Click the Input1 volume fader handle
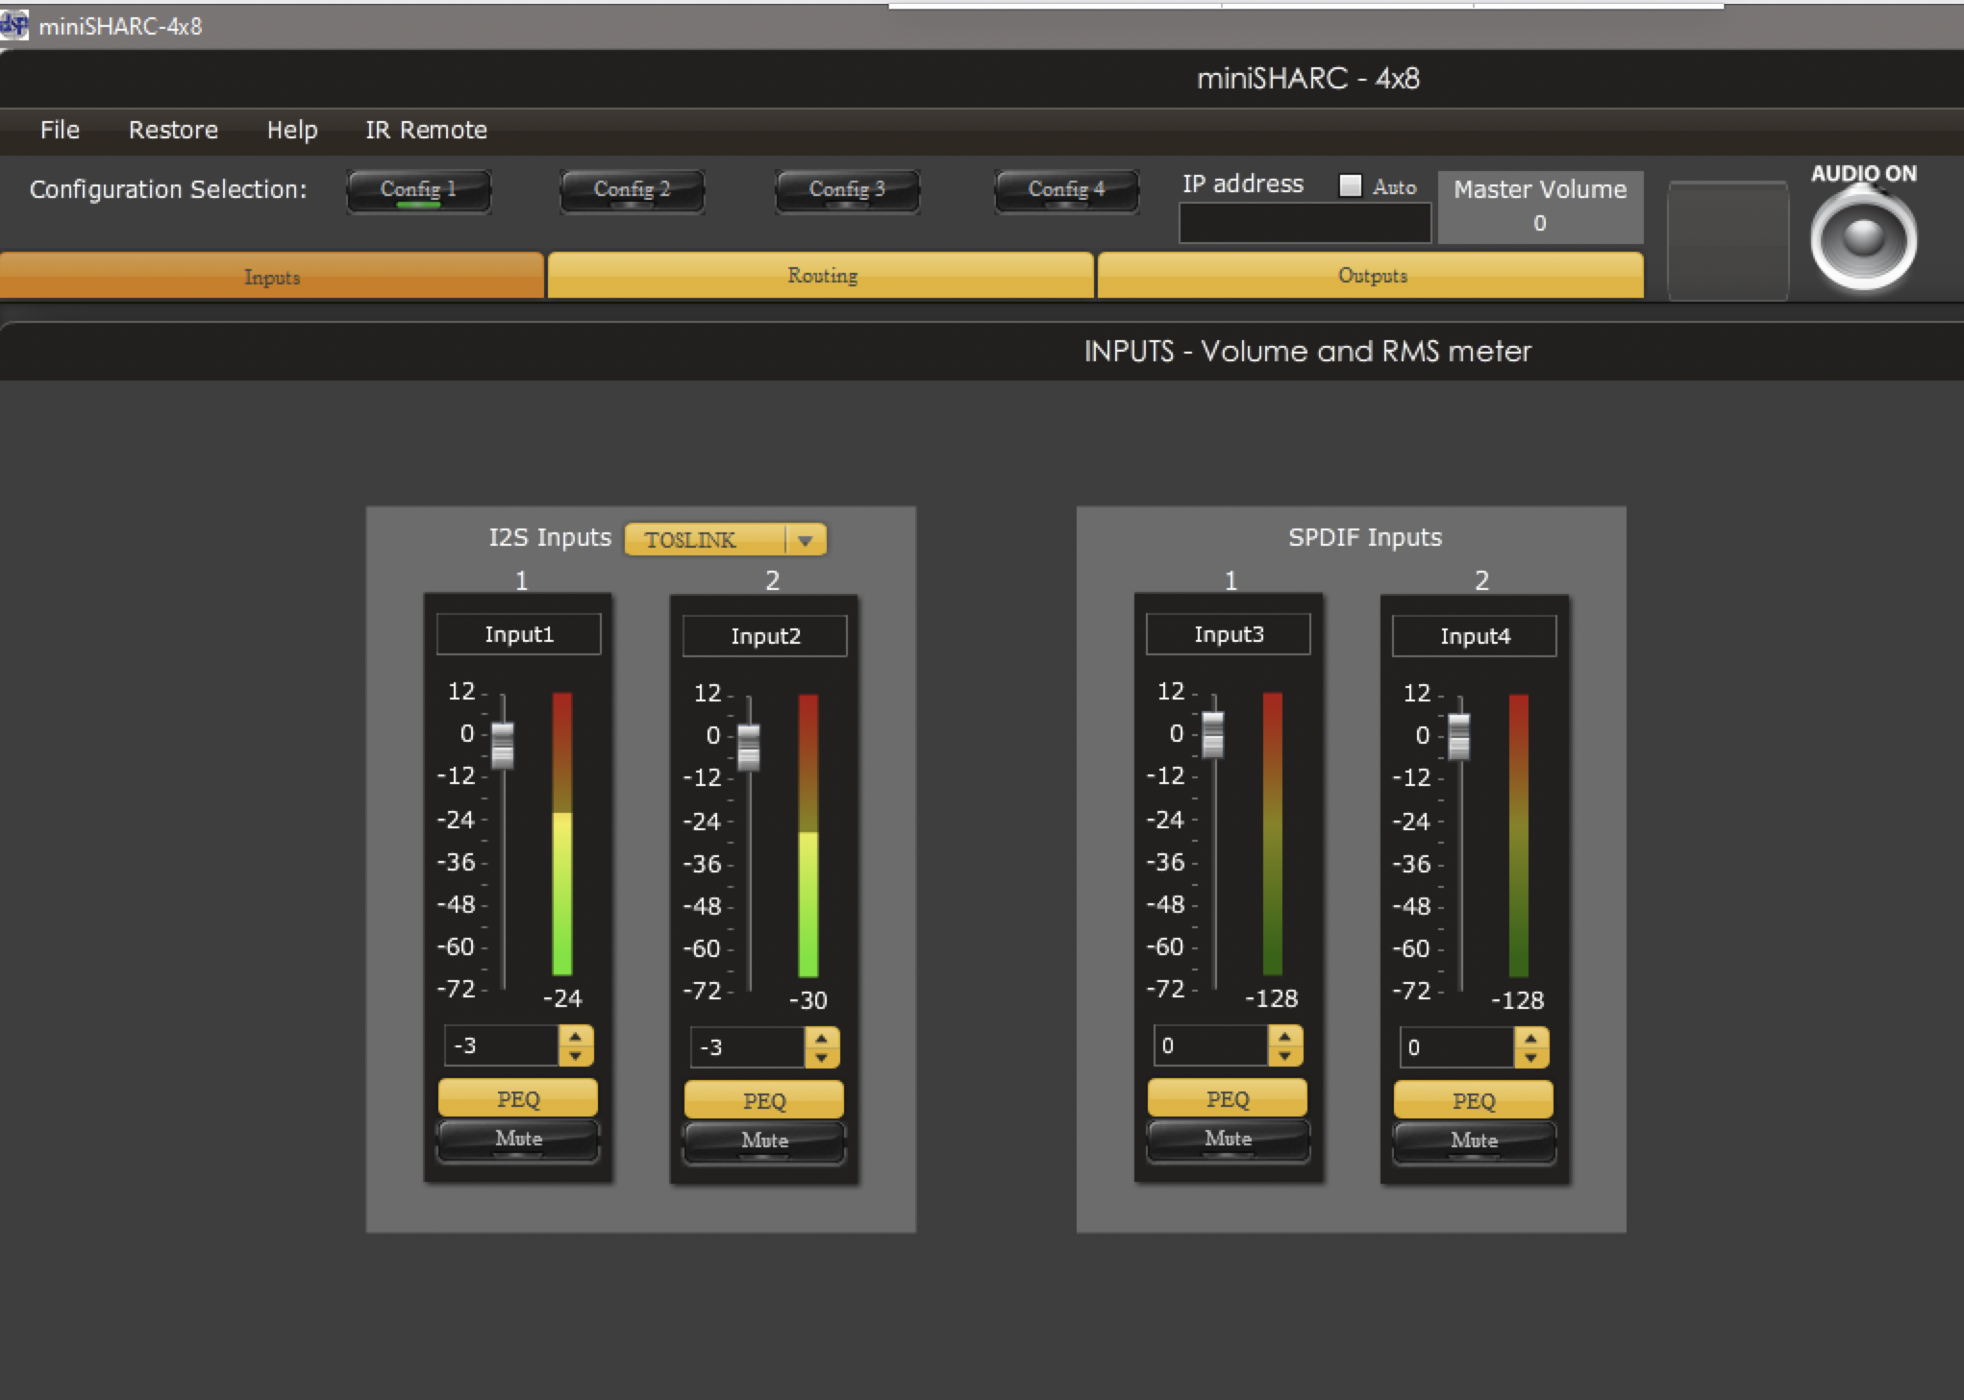The image size is (1964, 1400). point(503,745)
